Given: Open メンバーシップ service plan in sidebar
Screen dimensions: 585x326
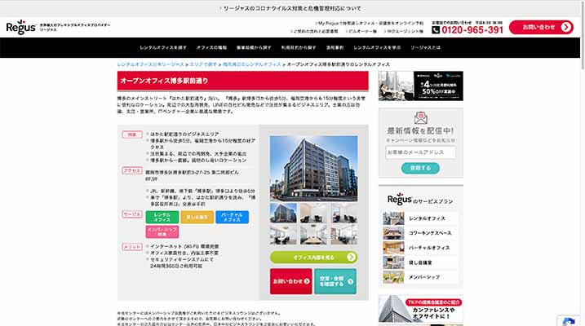Looking at the screenshot, I should [420, 277].
